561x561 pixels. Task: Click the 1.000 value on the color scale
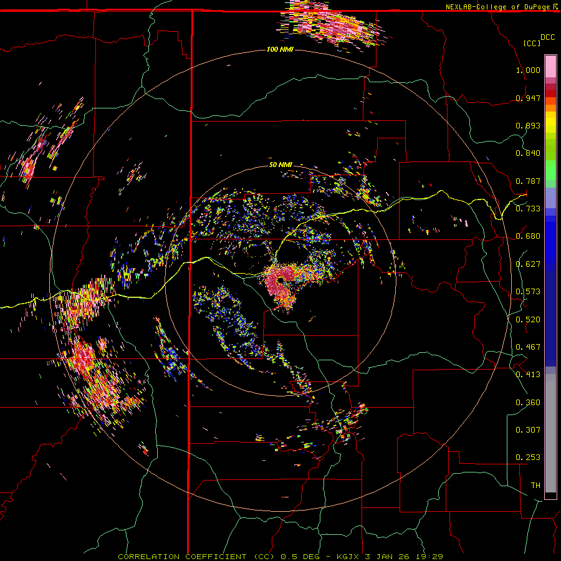click(x=528, y=70)
